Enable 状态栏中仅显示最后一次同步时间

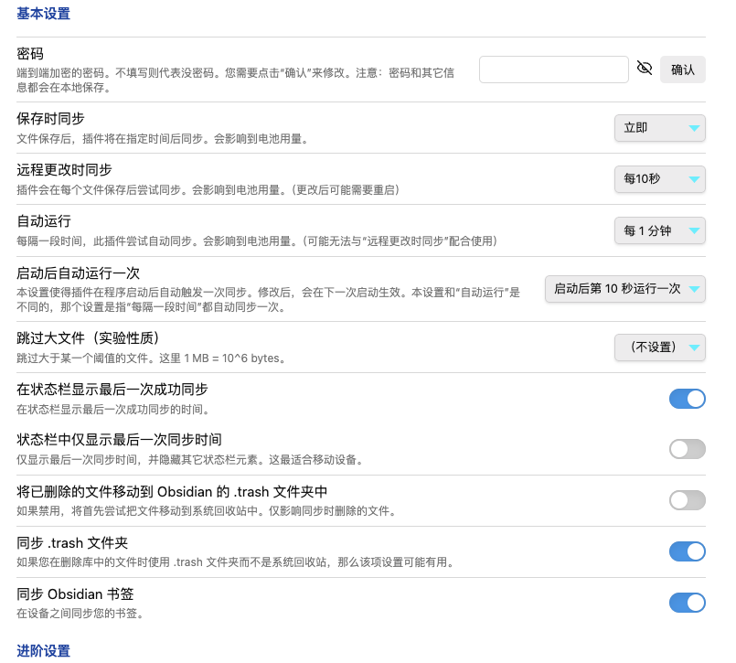tap(687, 449)
